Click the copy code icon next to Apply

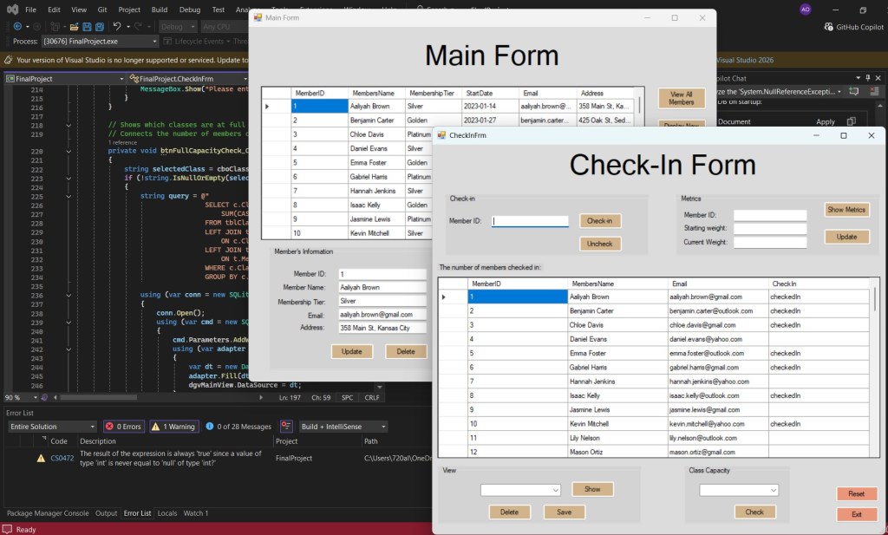[x=851, y=121]
